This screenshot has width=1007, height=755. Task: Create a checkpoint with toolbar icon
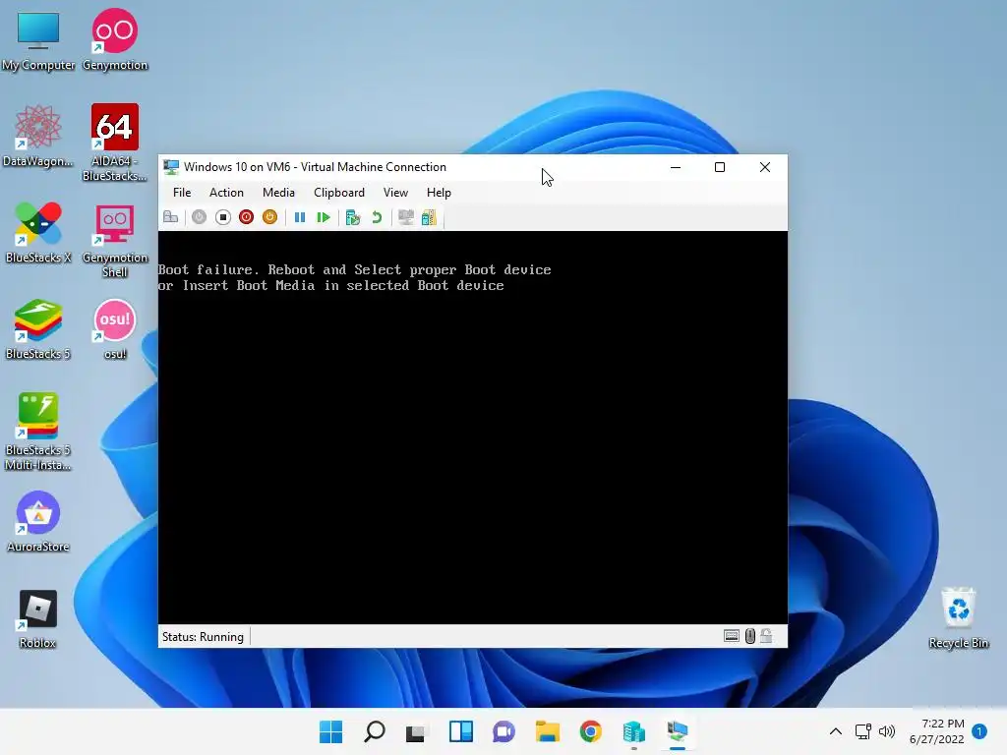353,217
